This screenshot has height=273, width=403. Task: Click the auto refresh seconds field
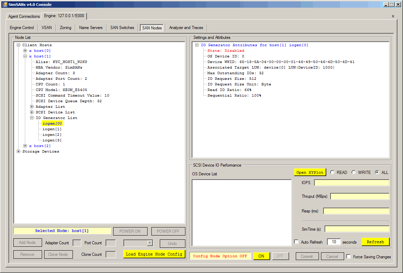[333, 242]
